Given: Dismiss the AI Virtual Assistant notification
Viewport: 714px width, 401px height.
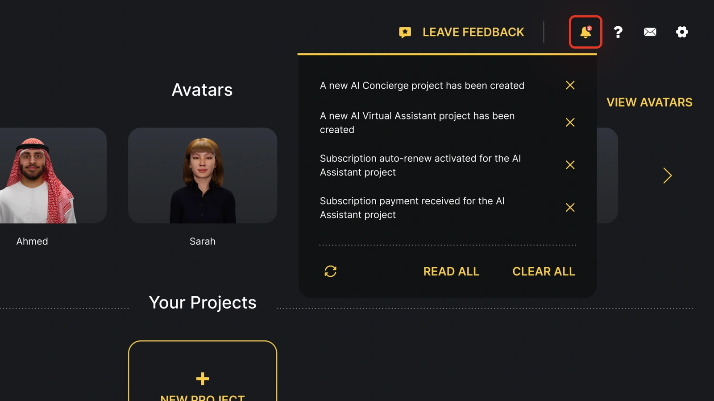Looking at the screenshot, I should [570, 123].
